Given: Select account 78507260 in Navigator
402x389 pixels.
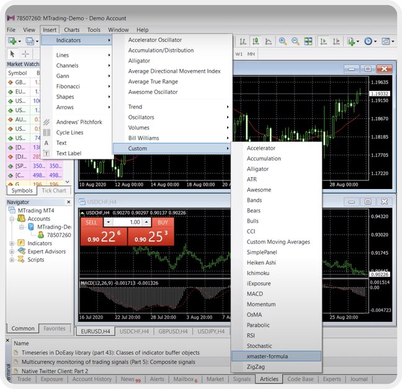Looking at the screenshot, I should (59, 235).
